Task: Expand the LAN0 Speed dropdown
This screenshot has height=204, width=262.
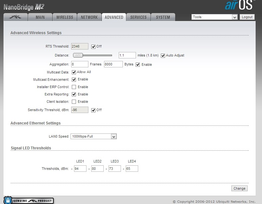Action: (x=94, y=136)
